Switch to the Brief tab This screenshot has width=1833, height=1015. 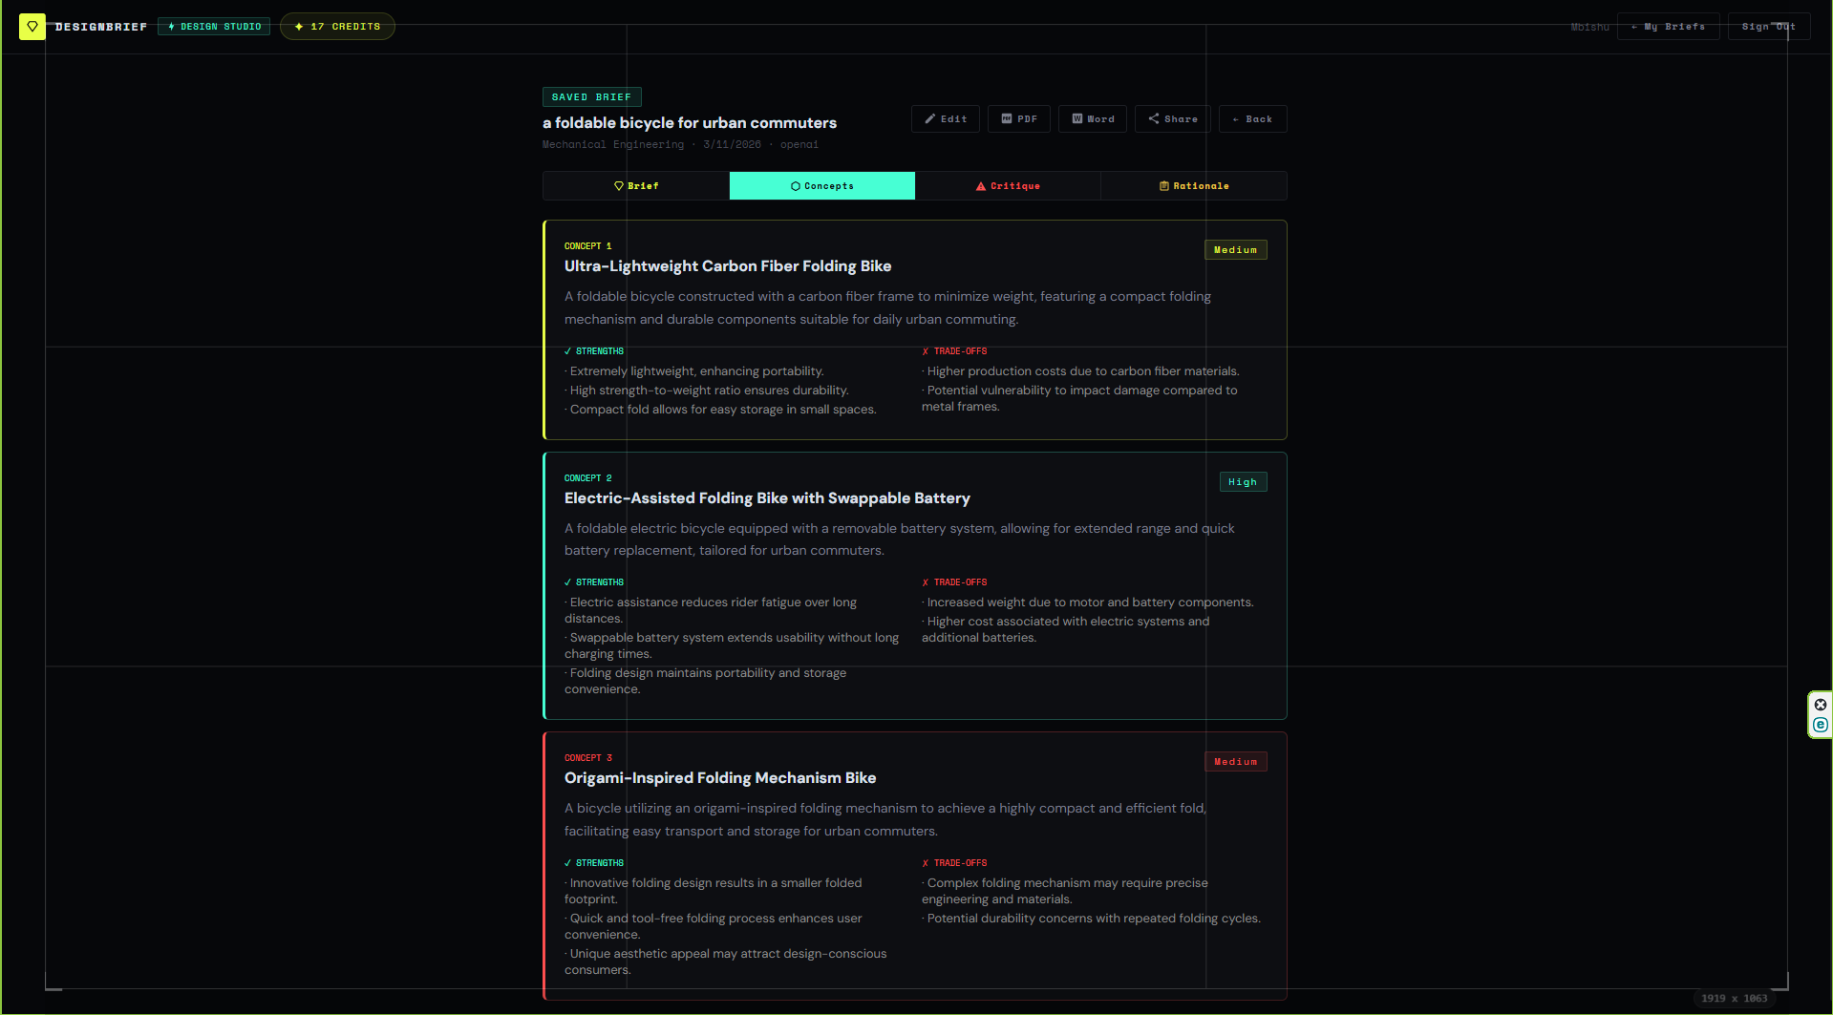[635, 185]
